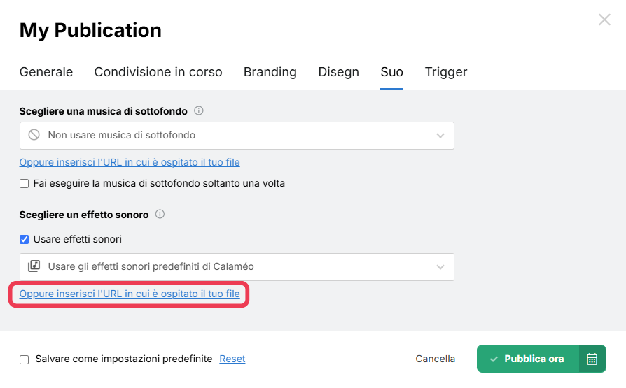Click the sound library music icon

click(x=34, y=266)
